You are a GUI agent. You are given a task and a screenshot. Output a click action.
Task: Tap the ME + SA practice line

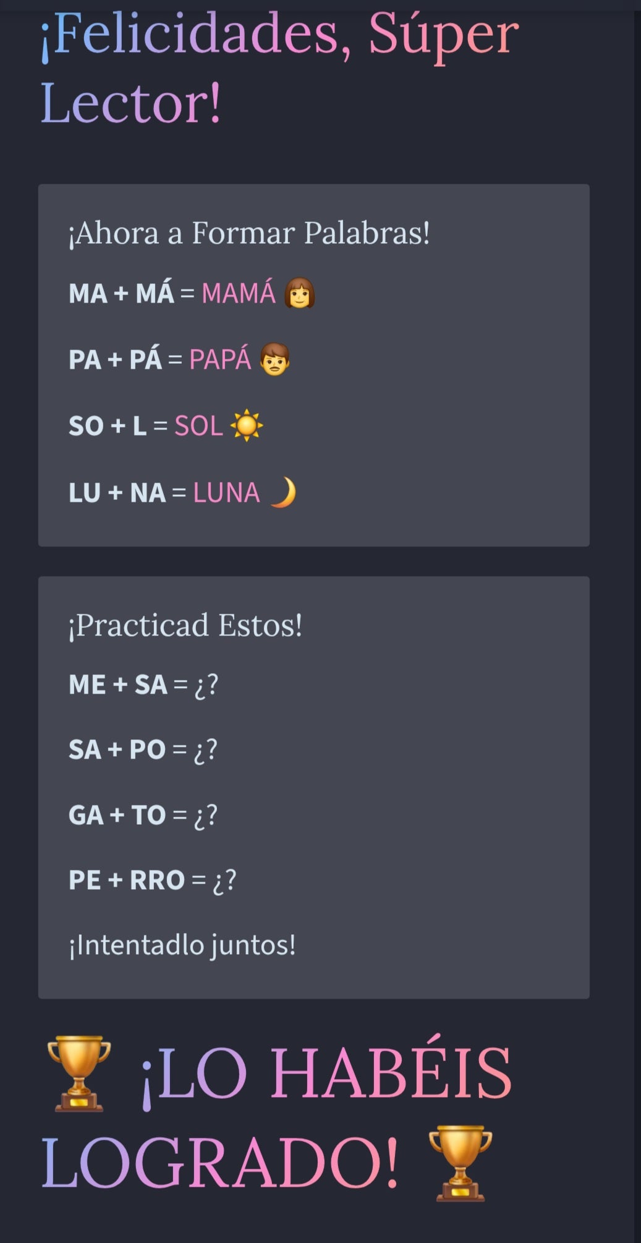point(143,685)
